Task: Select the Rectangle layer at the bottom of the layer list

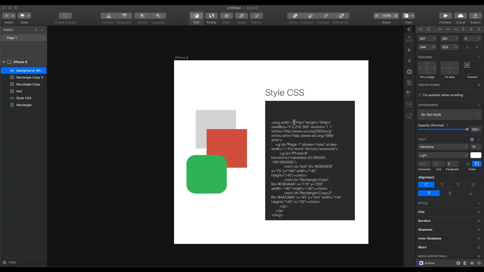Action: pos(24,105)
